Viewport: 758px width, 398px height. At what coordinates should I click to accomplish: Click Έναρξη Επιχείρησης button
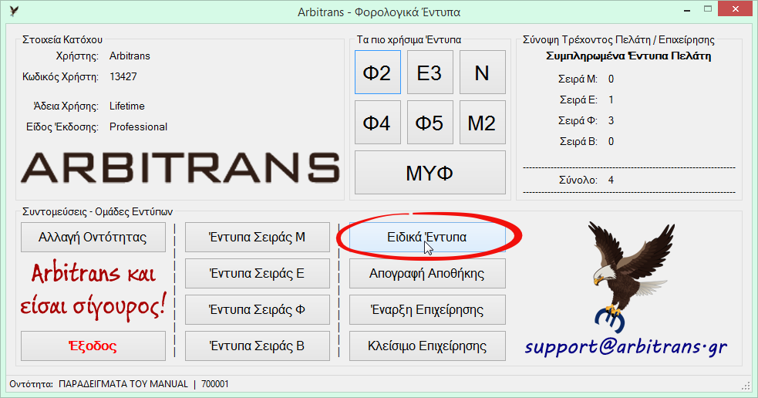(427, 309)
